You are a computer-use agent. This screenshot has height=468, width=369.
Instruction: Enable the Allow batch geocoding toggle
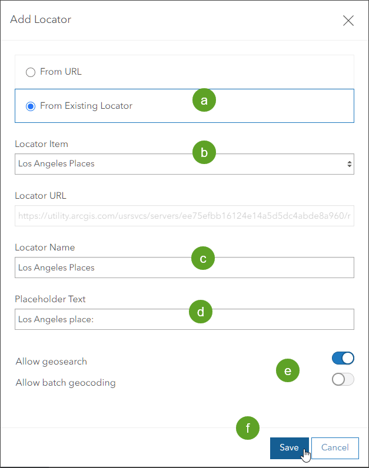pos(343,380)
